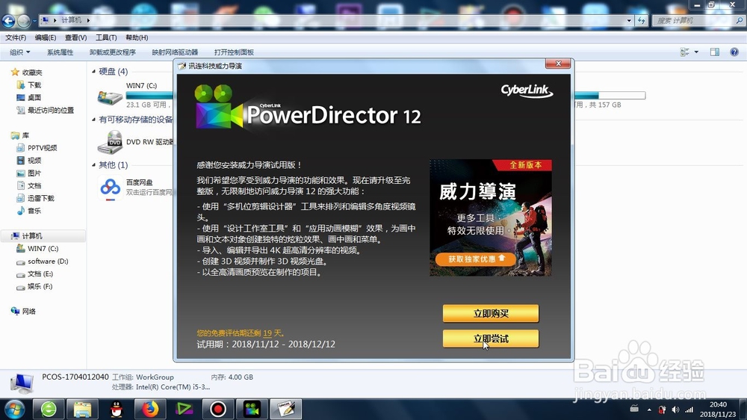Click the red record button taskbar icon
The height and width of the screenshot is (420, 747).
pos(217,409)
